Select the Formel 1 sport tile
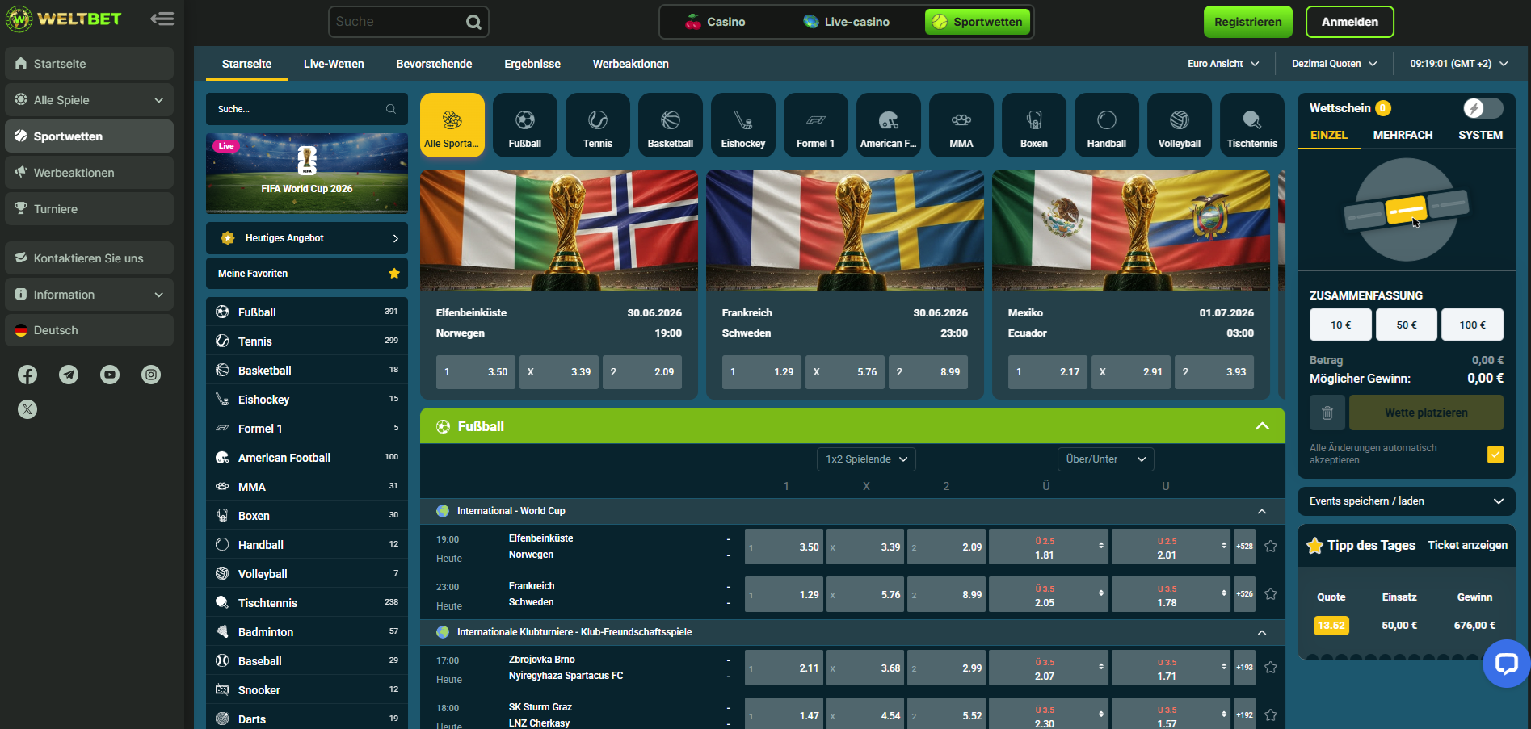Viewport: 1531px width, 729px height. tap(816, 125)
